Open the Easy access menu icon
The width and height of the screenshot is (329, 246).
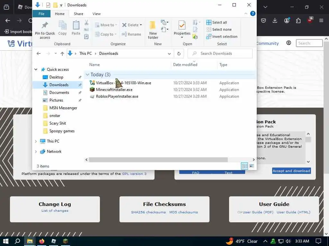click(x=164, y=29)
